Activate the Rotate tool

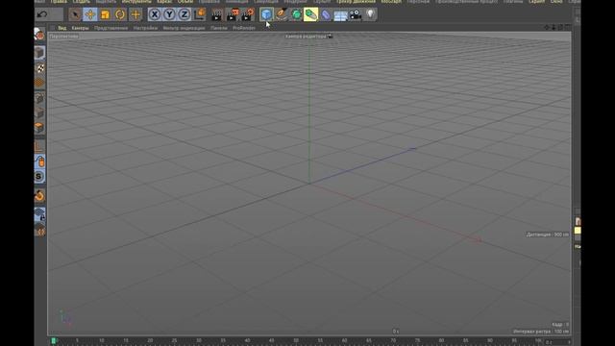(x=120, y=15)
